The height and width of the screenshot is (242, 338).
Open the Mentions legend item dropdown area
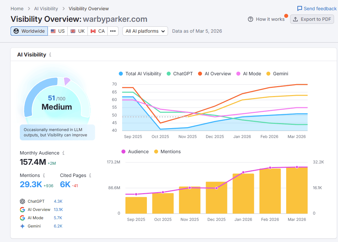[167, 152]
